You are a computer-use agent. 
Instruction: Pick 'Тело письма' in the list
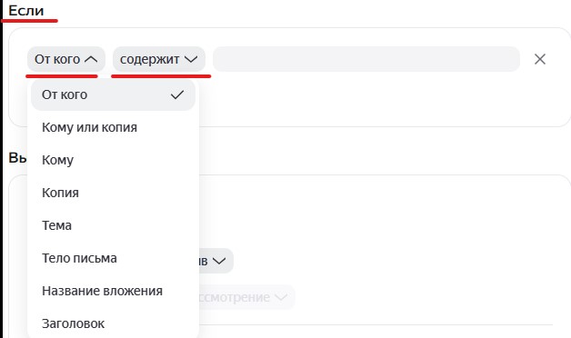(114, 258)
